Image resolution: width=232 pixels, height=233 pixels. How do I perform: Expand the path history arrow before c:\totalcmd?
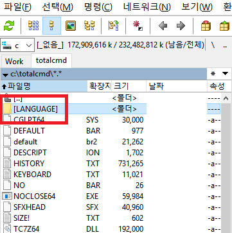5,74
